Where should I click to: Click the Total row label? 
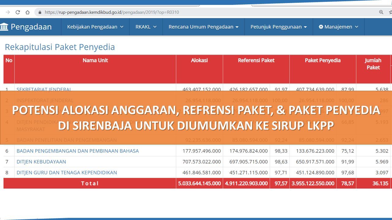[90, 183]
